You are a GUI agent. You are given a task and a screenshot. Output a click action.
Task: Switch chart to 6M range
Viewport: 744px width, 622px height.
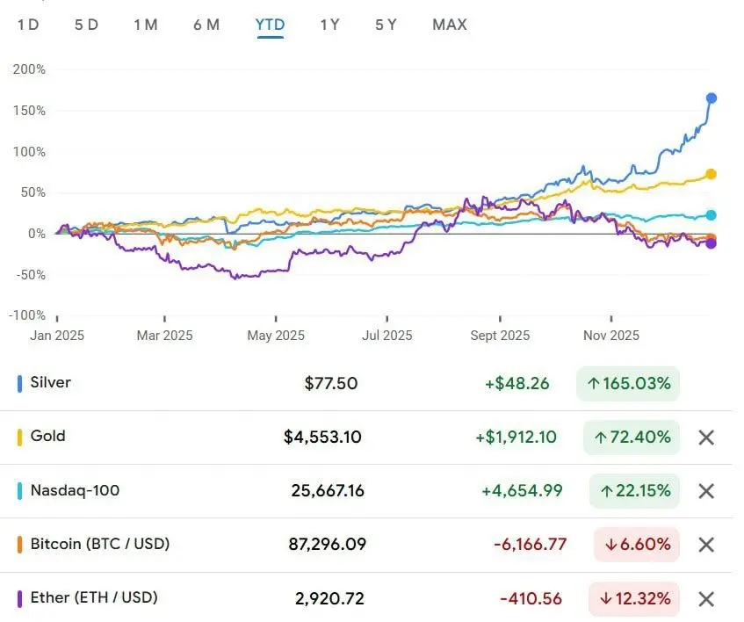click(x=206, y=25)
